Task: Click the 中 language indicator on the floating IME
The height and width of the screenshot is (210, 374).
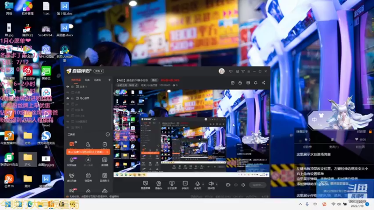Action: click(314, 120)
